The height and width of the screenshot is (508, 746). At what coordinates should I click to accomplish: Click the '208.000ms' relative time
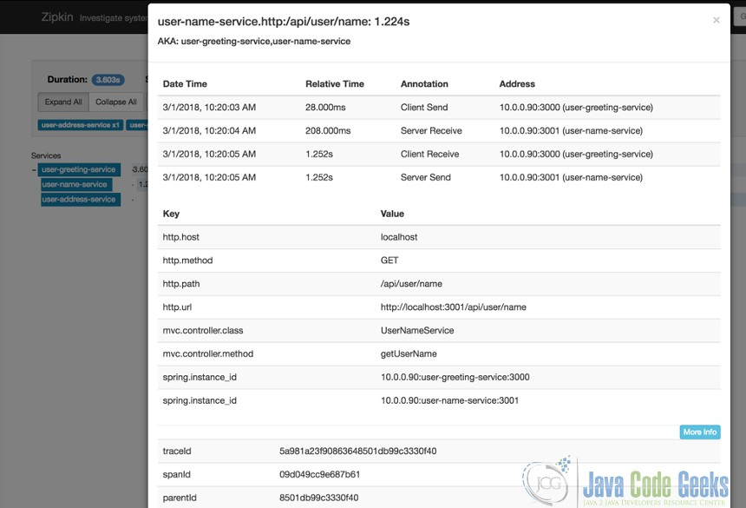(x=328, y=130)
